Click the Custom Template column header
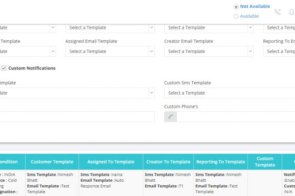This screenshot has width=295, height=196. tap(265, 162)
